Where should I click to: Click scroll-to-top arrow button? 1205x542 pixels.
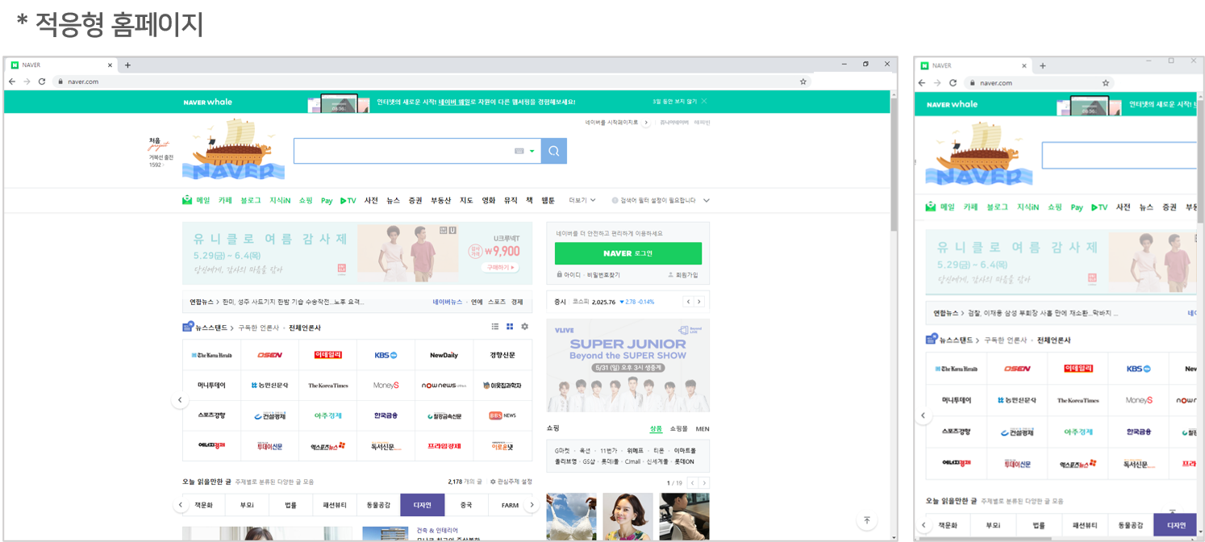point(867,521)
